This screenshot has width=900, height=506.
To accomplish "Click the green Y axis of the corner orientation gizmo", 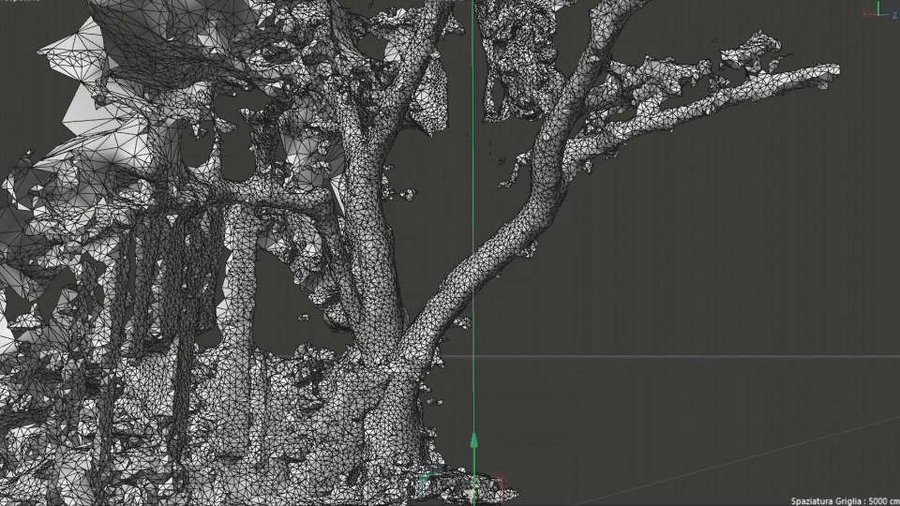I will tap(878, 7).
